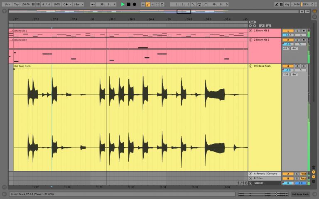Toggle track 3 activator button
319x199 pixels.
[x=288, y=66]
